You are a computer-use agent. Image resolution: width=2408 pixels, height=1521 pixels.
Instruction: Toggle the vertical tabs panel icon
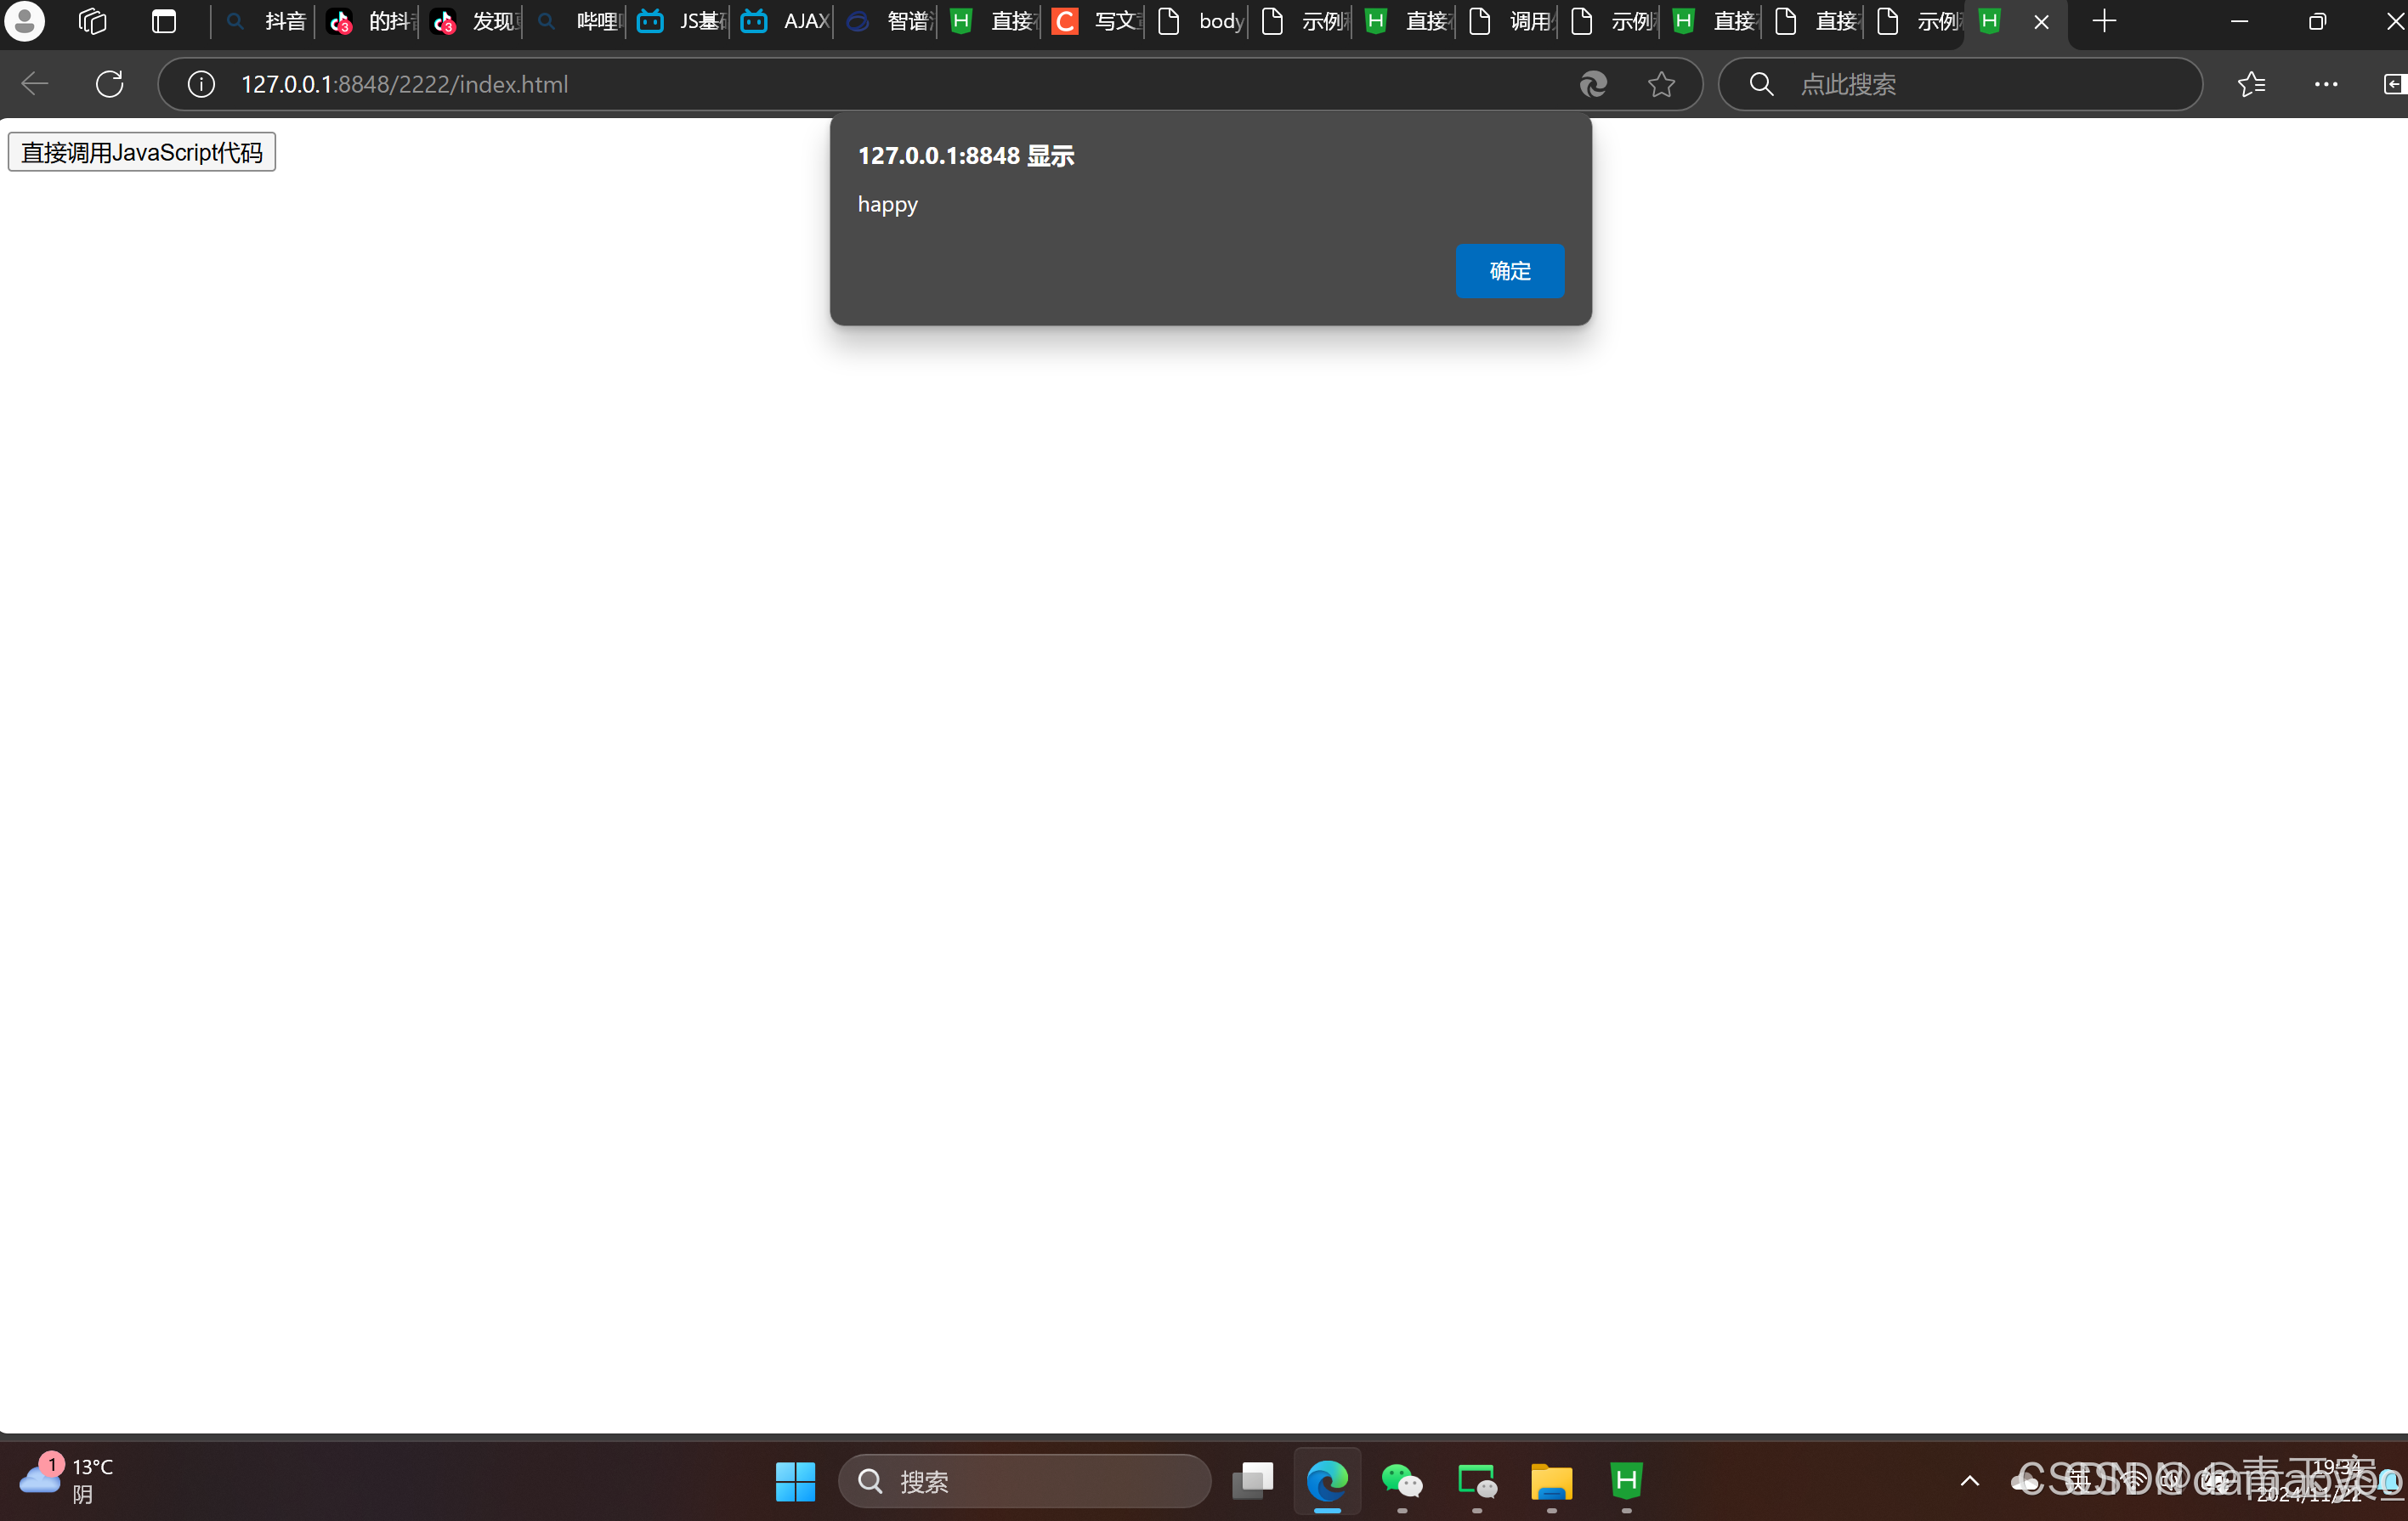pyautogui.click(x=163, y=21)
